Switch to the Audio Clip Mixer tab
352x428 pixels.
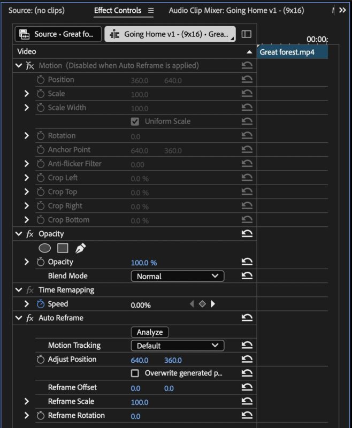(236, 10)
